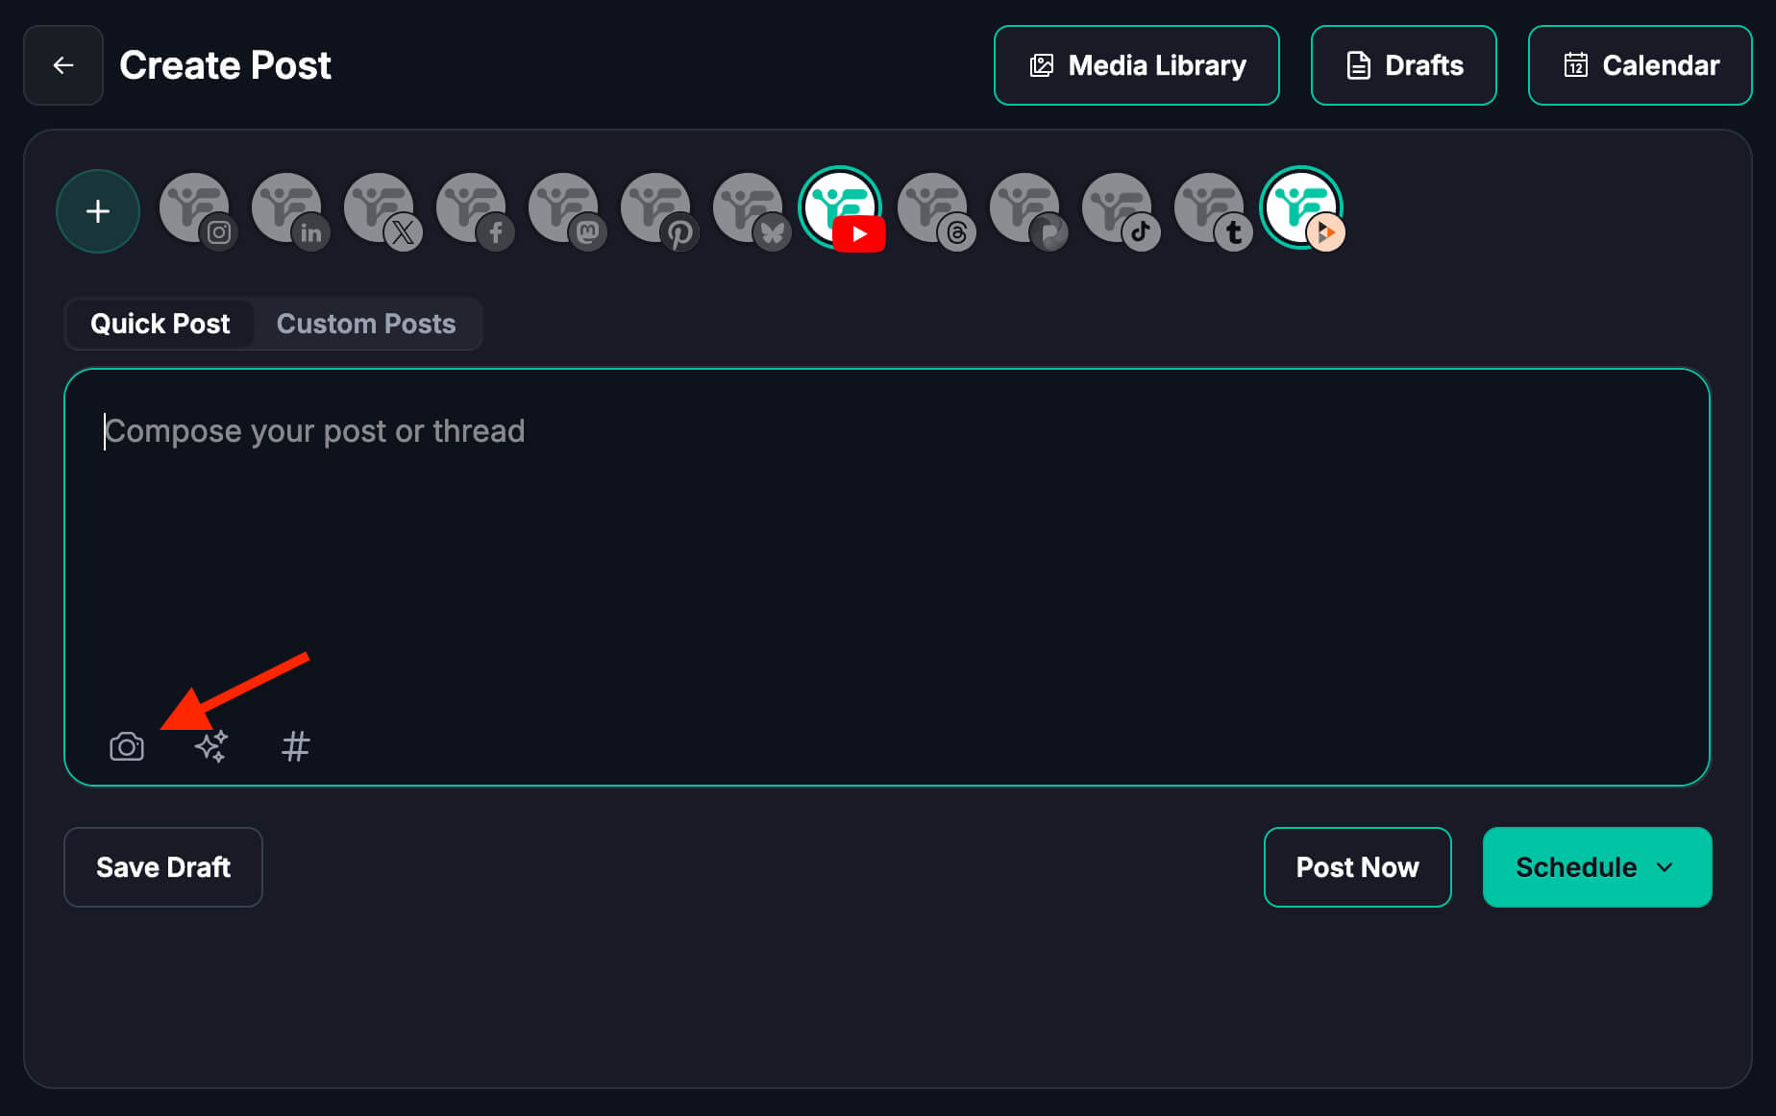Screen dimensions: 1776x1116
Task: Select the X (Twitter) account avatar
Action: [380, 209]
